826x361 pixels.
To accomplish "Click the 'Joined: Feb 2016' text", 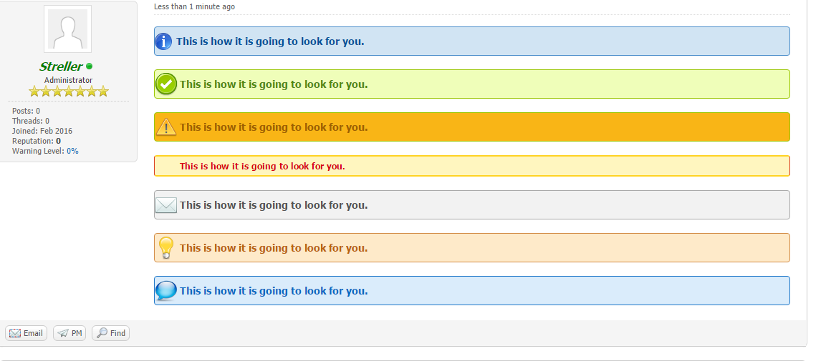I will point(42,131).
